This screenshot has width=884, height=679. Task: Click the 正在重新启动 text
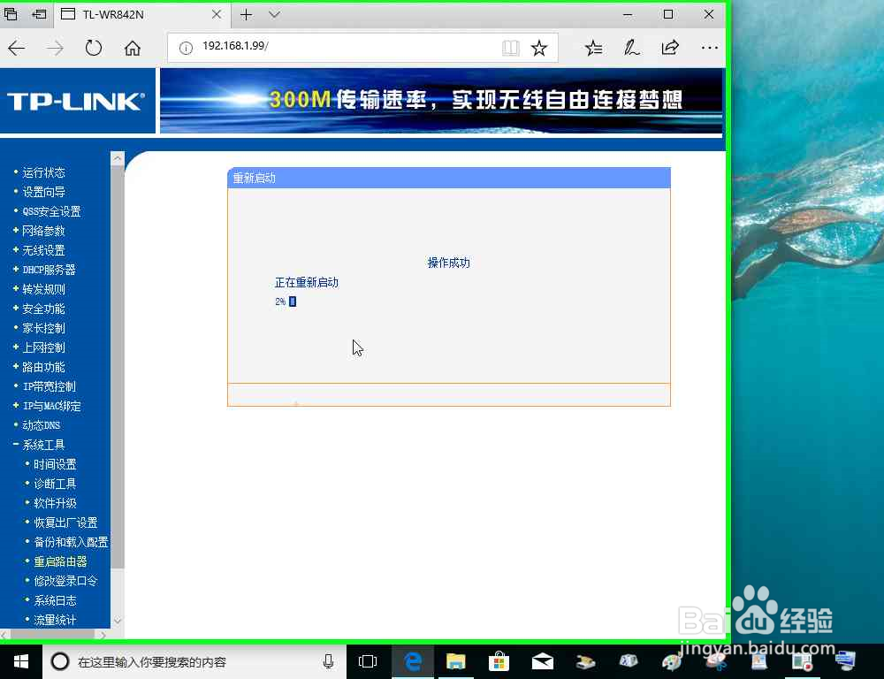[x=306, y=283]
